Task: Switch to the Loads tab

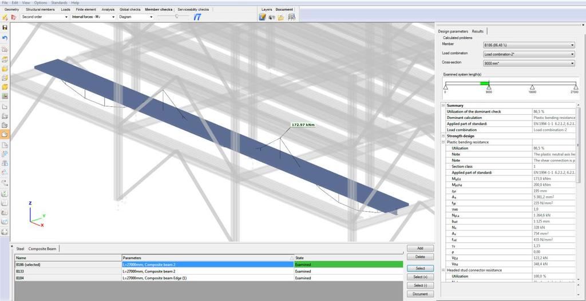Action: pyautogui.click(x=66, y=9)
